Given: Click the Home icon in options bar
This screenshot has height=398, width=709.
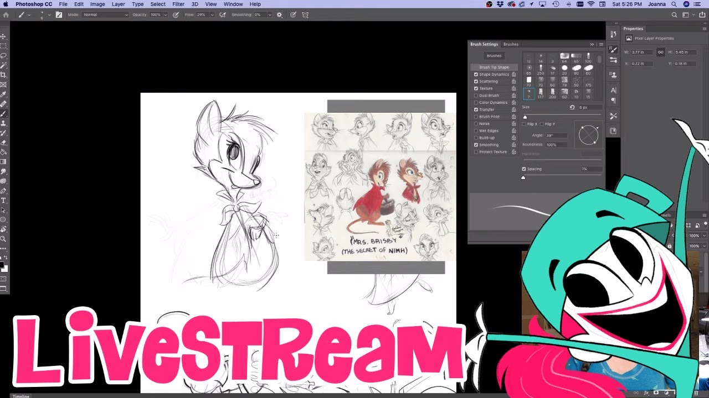Looking at the screenshot, I should (x=6, y=15).
